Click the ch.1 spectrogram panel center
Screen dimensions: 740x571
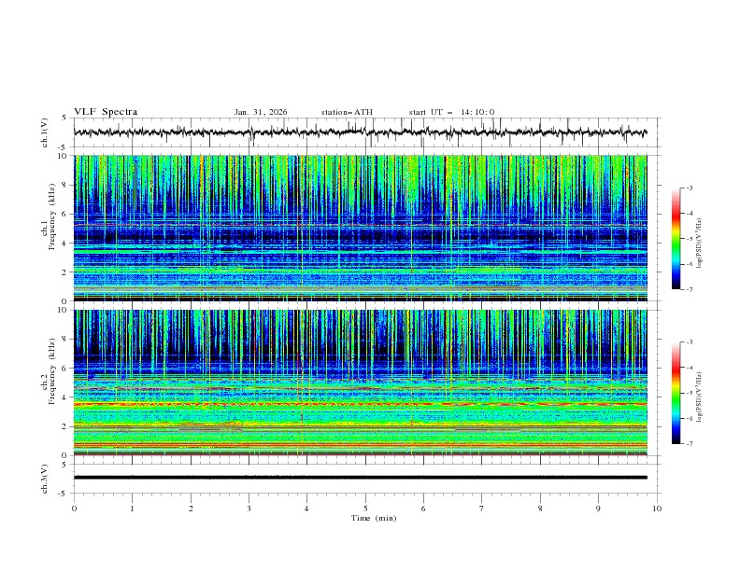coord(365,228)
